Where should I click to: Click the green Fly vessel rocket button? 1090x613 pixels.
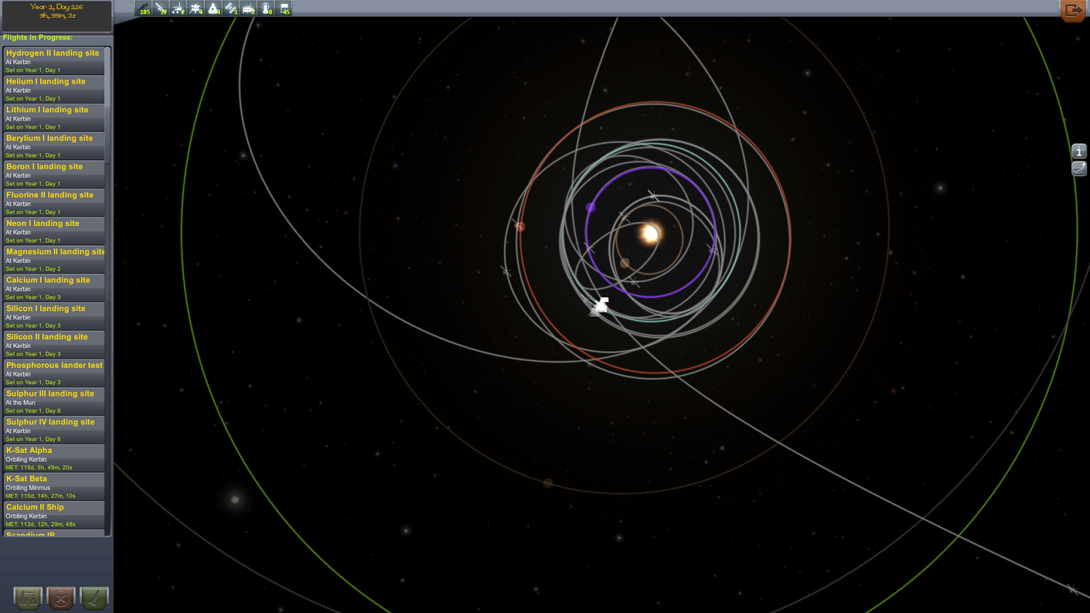94,598
